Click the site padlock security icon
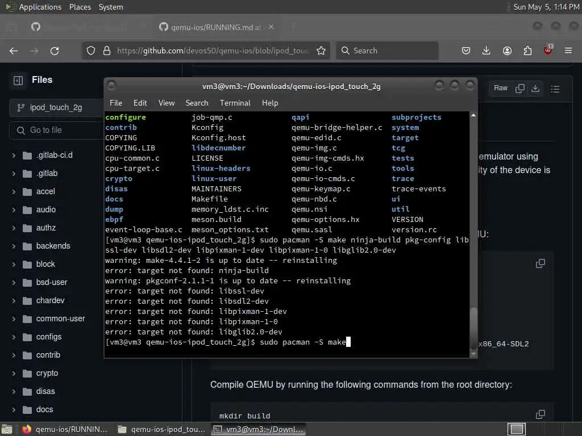Screen dimensions: 582x436 pos(107,51)
